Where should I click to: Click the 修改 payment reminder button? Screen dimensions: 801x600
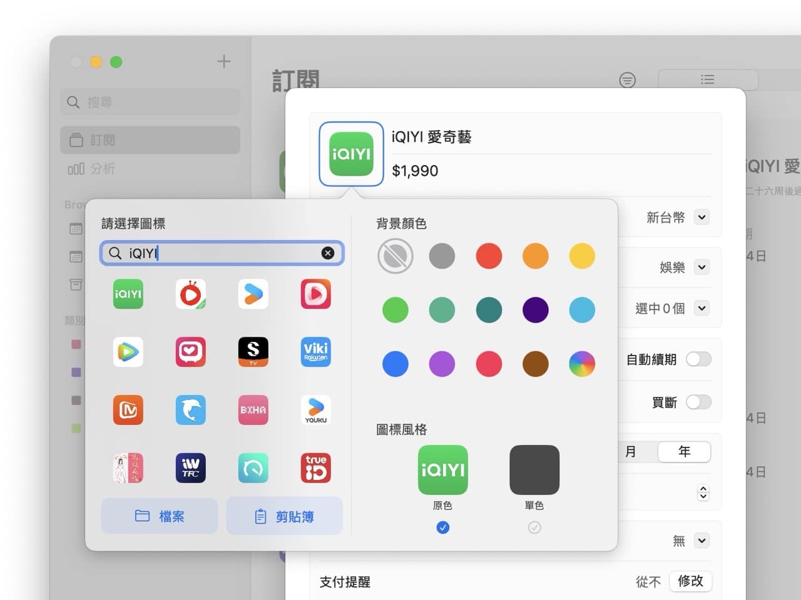tap(690, 581)
